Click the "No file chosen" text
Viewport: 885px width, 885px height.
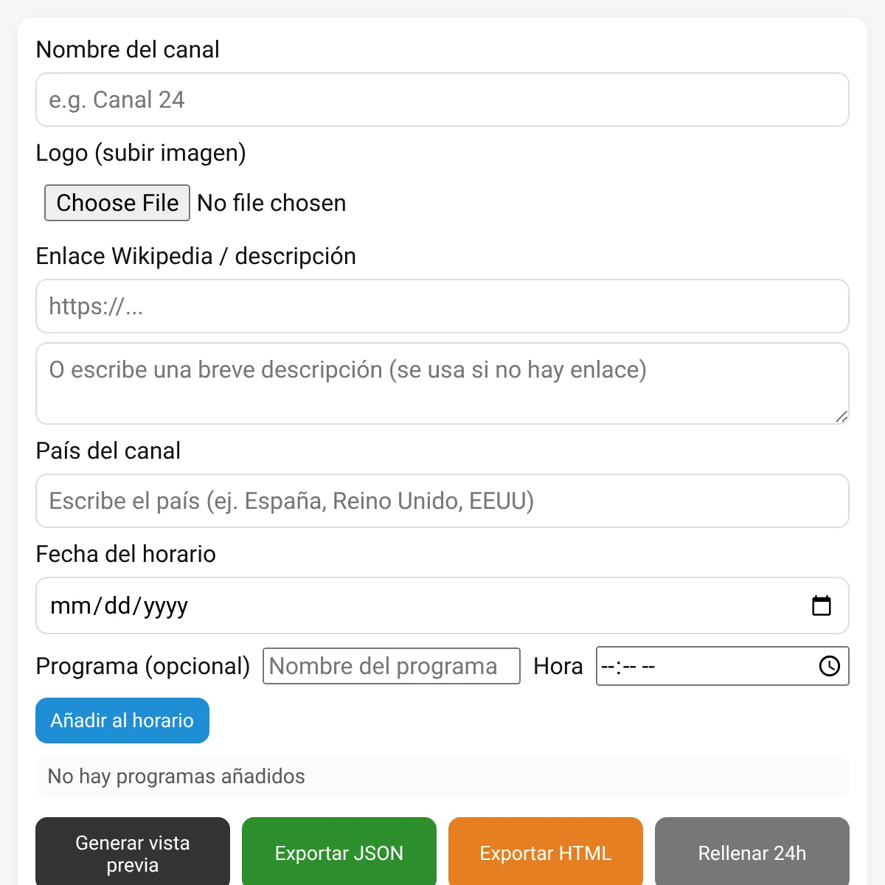(271, 203)
